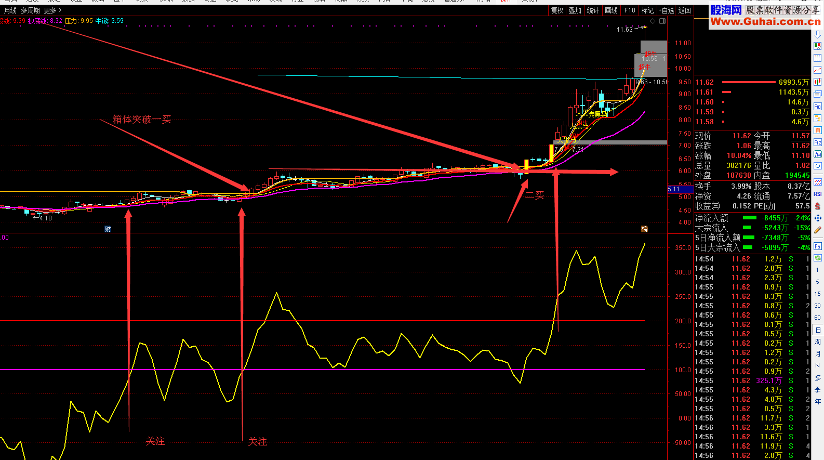The width and height of the screenshot is (824, 460).
Task: Click the green refresh icon in sidebar
Action: click(x=818, y=258)
